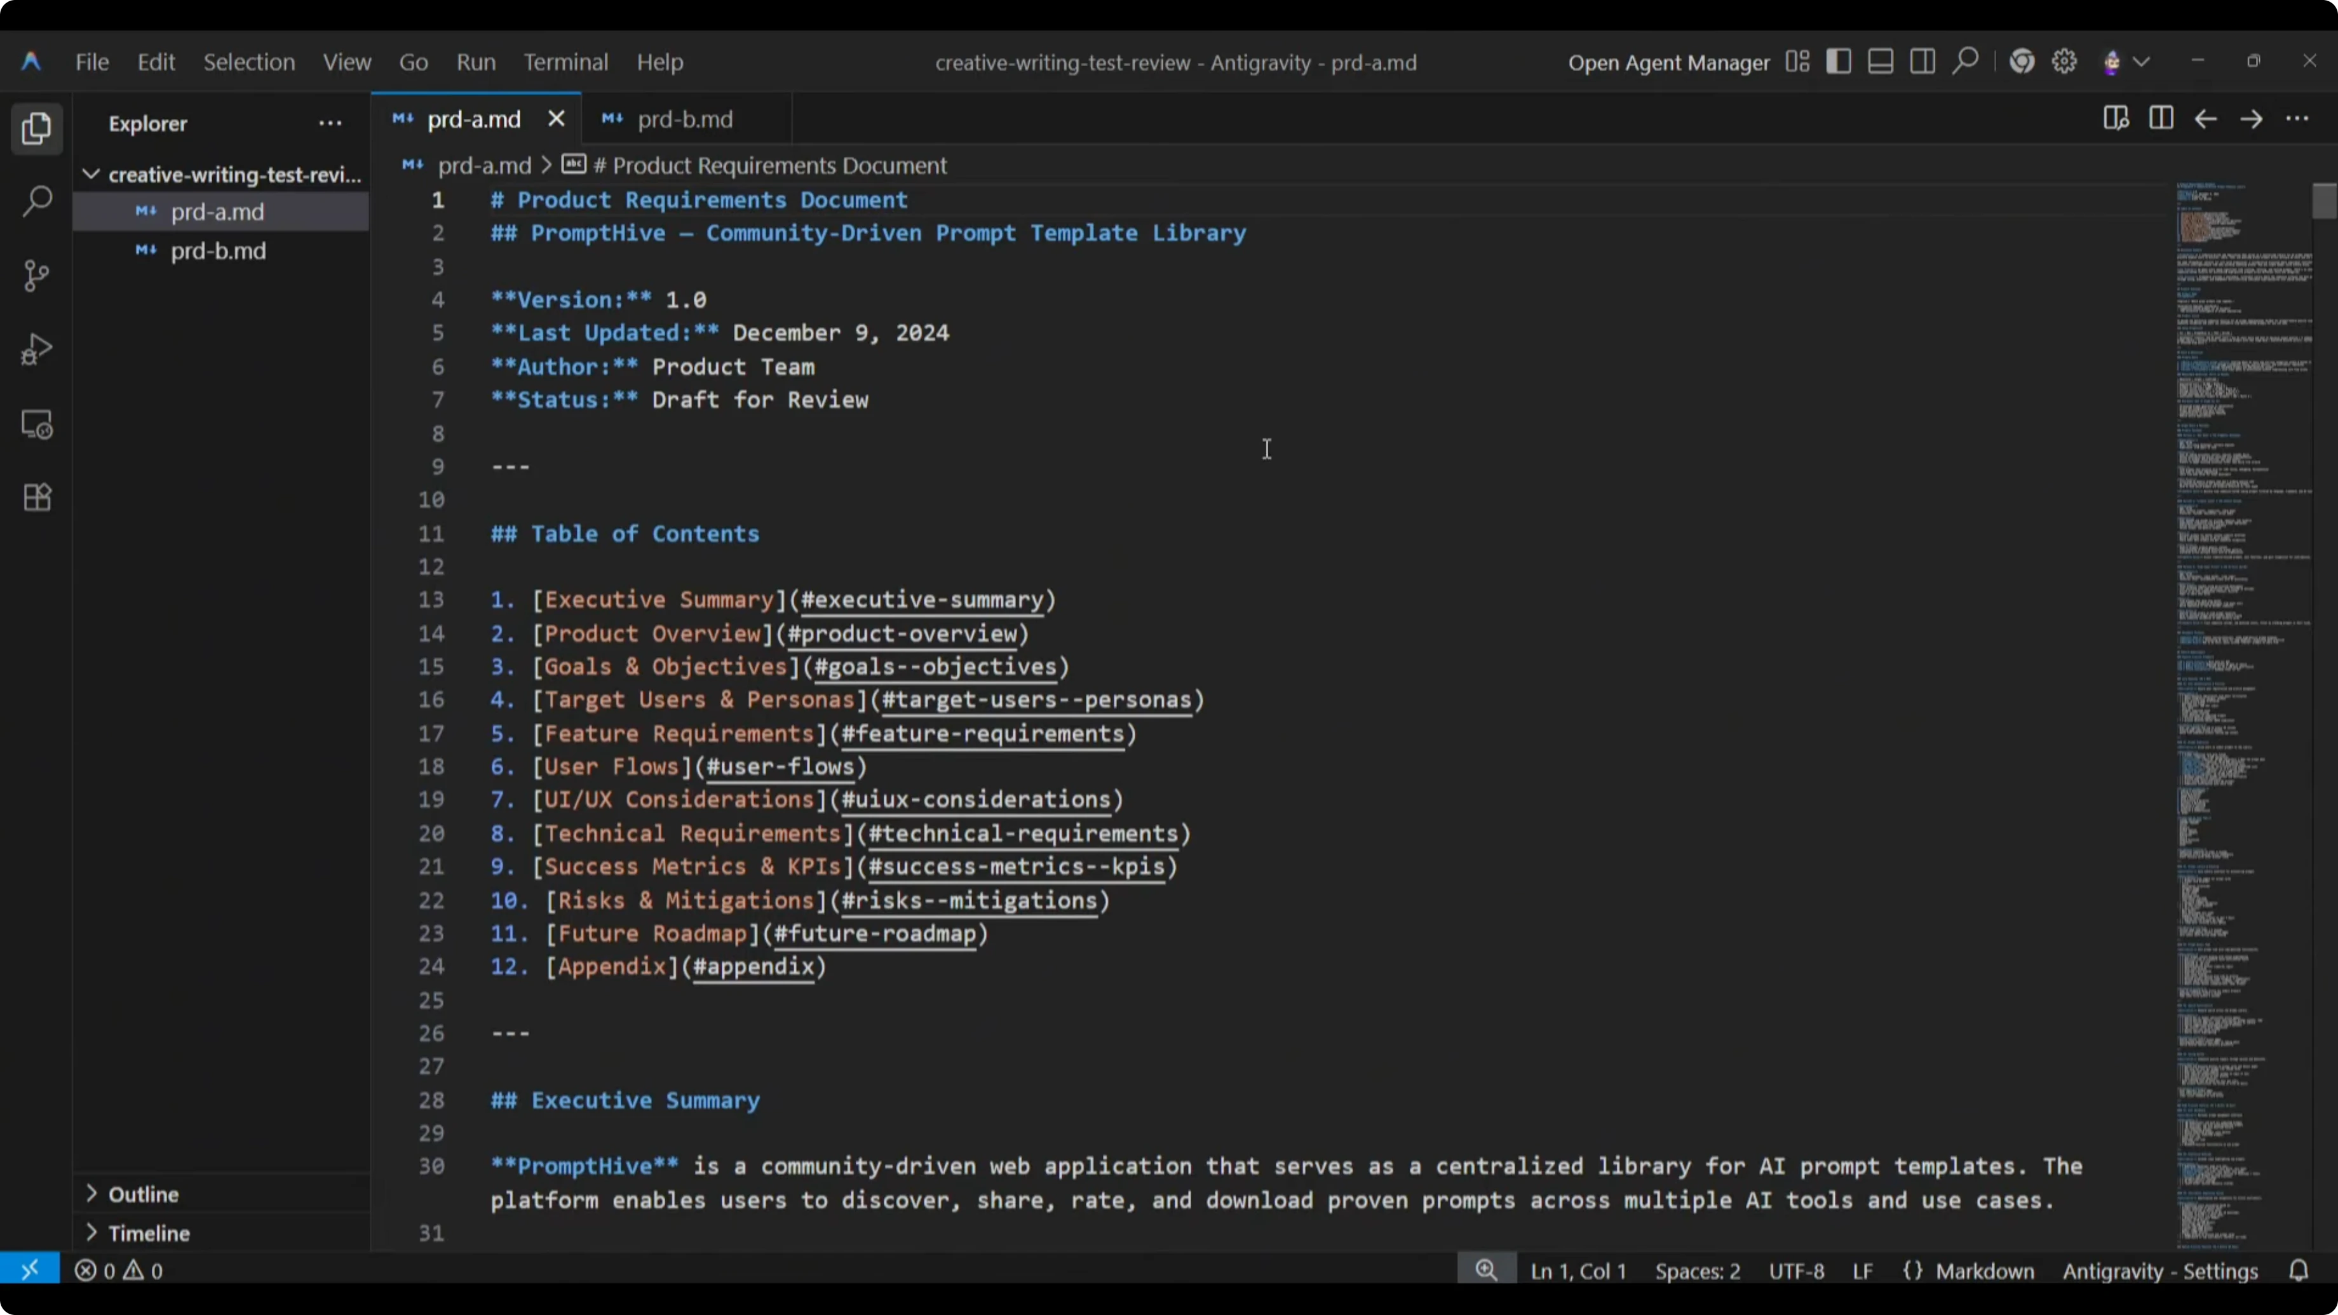Click the Open Preview to Side icon
Screen dimensions: 2338x1315
2116,119
